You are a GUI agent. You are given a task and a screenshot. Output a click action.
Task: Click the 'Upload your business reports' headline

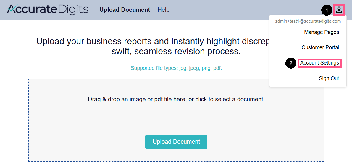pos(153,41)
